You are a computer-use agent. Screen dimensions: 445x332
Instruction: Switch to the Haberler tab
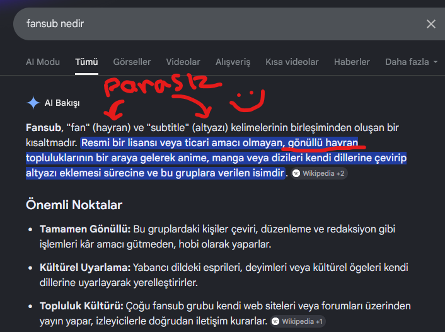click(x=352, y=62)
